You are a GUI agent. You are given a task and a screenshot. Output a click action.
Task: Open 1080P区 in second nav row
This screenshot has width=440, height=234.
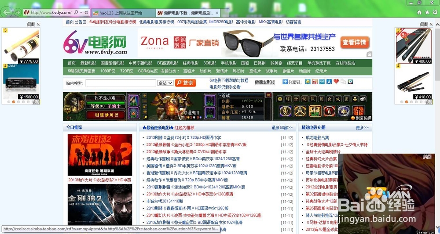108,71
